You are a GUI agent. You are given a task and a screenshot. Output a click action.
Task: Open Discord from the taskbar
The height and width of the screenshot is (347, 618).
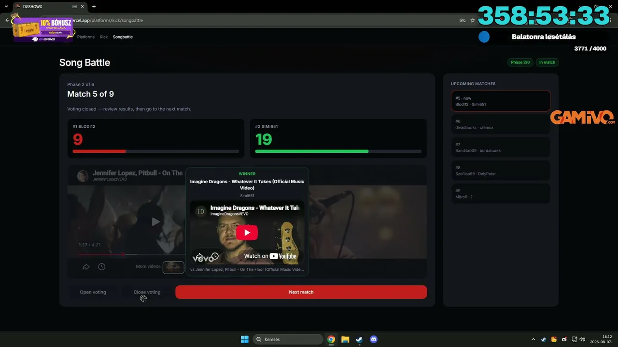click(373, 339)
